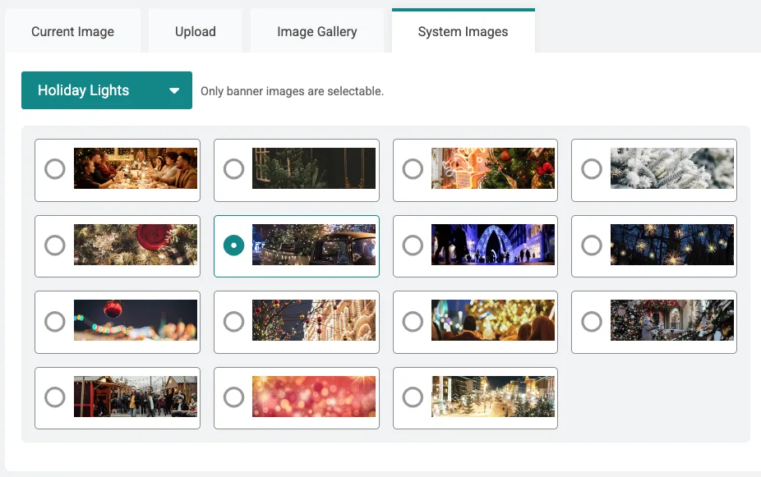Viewport: 761px width, 477px height.
Task: Select the Christmas market stalls thumbnail
Action: coord(136,397)
